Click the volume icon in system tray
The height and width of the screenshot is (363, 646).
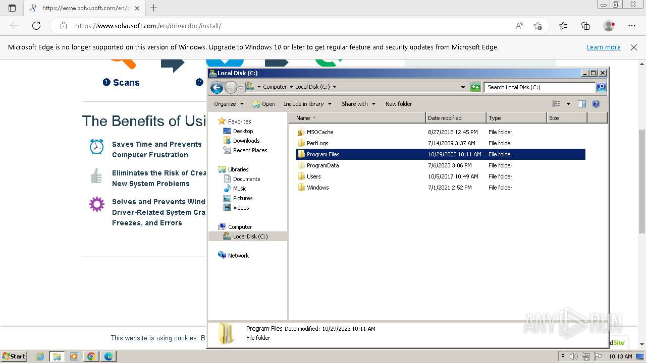[x=574, y=356]
